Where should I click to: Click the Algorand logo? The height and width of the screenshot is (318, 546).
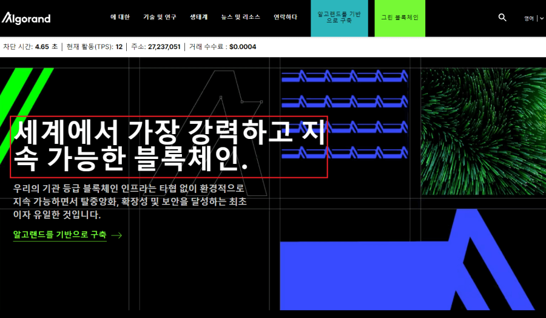(26, 18)
